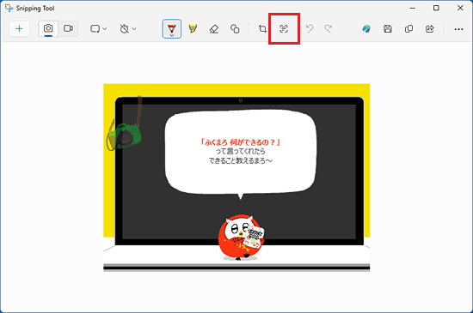Edit in Paint icon
Viewport: 473px width, 313px height.
[x=366, y=29]
